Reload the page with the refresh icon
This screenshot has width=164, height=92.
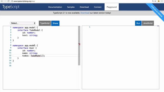coord(8,1)
